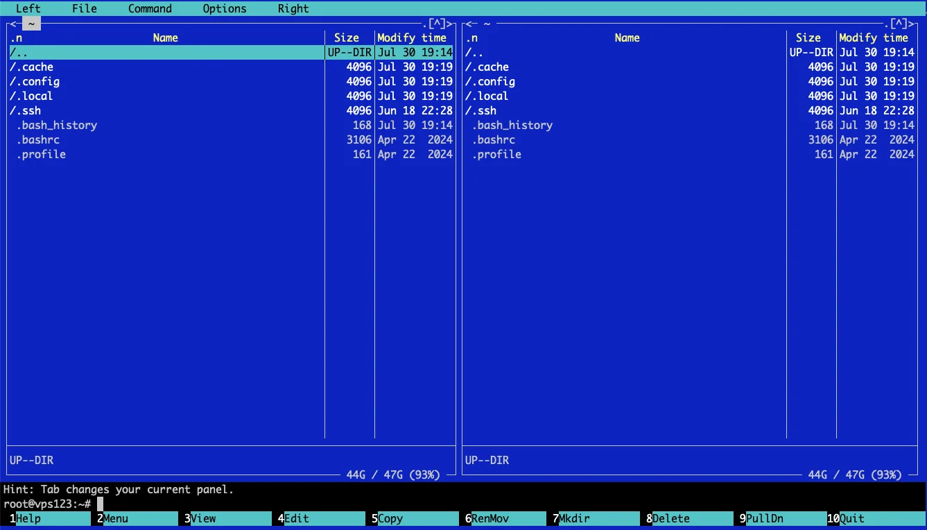Select the /.ssh directory in left panel
Screen dimensions: 927x530
(x=232, y=111)
